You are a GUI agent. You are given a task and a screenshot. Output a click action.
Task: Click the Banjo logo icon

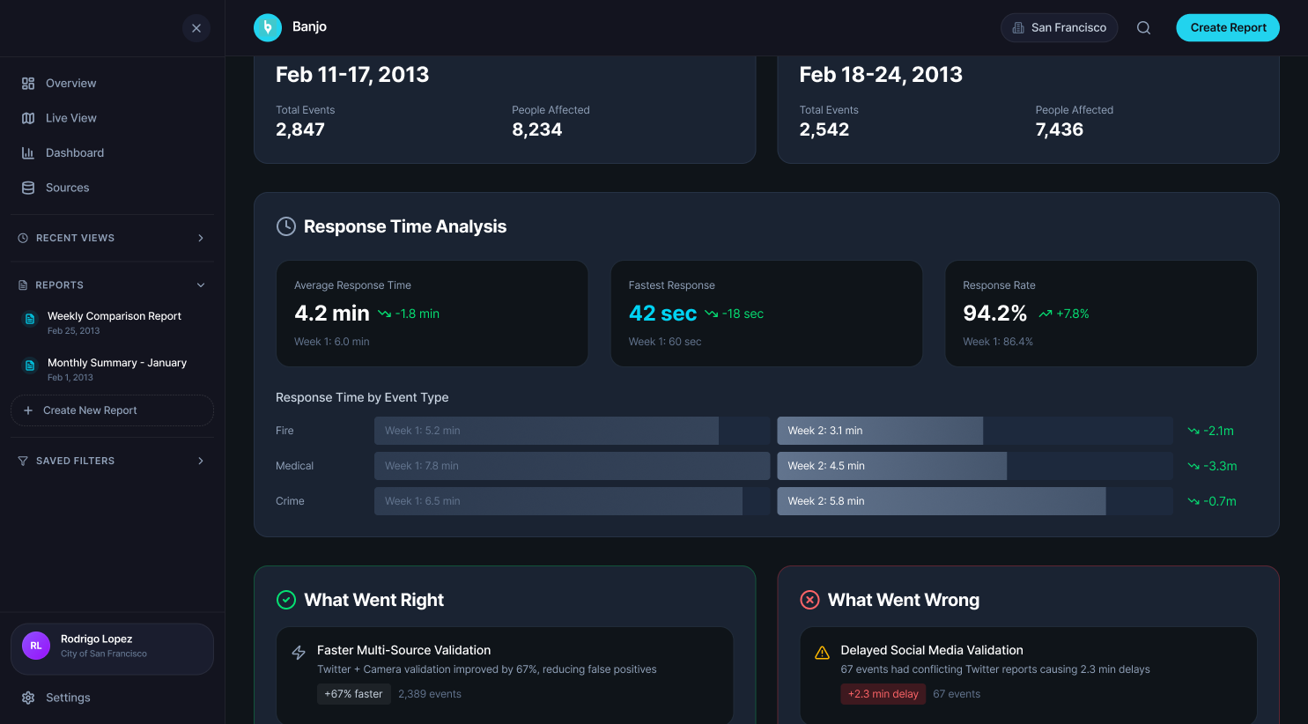pyautogui.click(x=268, y=27)
